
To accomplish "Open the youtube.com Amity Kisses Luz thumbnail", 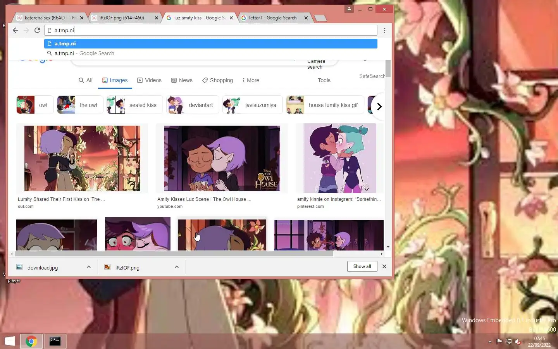I will 222,158.
